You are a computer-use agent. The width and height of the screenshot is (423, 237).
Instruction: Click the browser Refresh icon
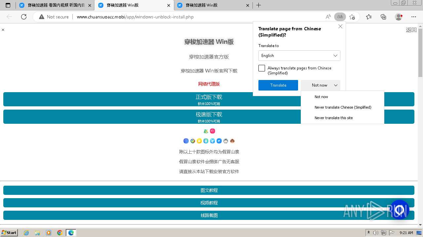tap(24, 17)
